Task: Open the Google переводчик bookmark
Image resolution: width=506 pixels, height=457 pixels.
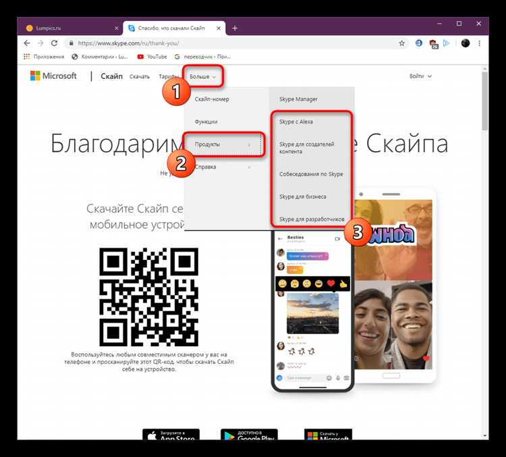Action: (x=202, y=57)
